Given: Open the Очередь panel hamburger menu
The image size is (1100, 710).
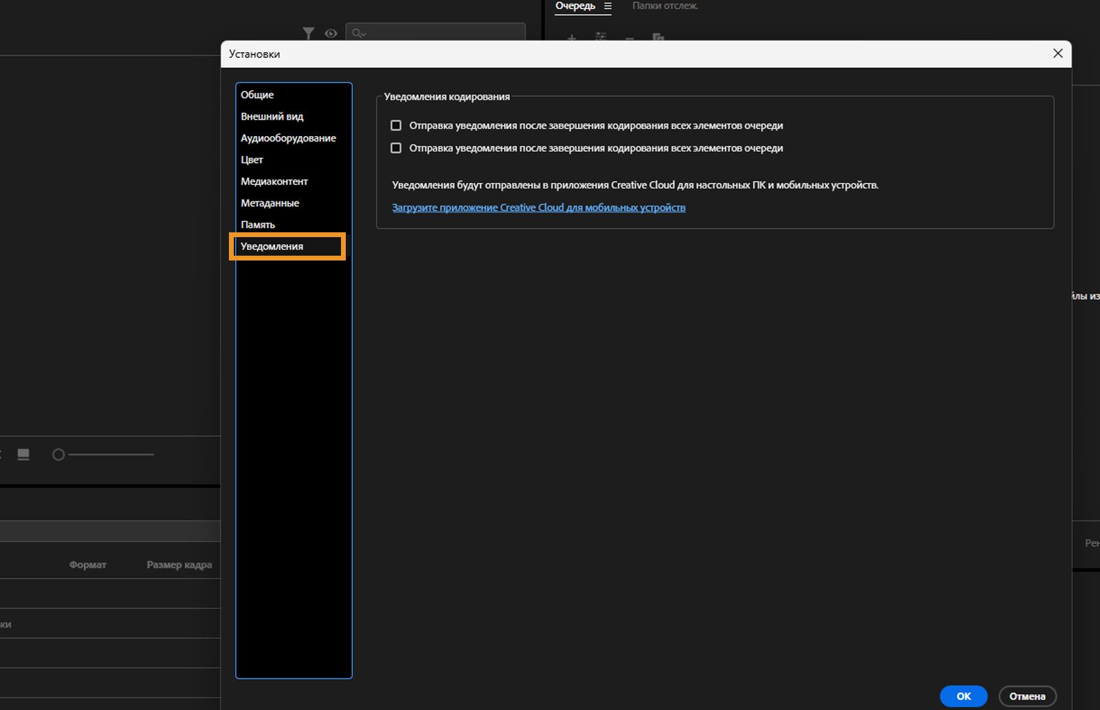Looking at the screenshot, I should pos(608,5).
